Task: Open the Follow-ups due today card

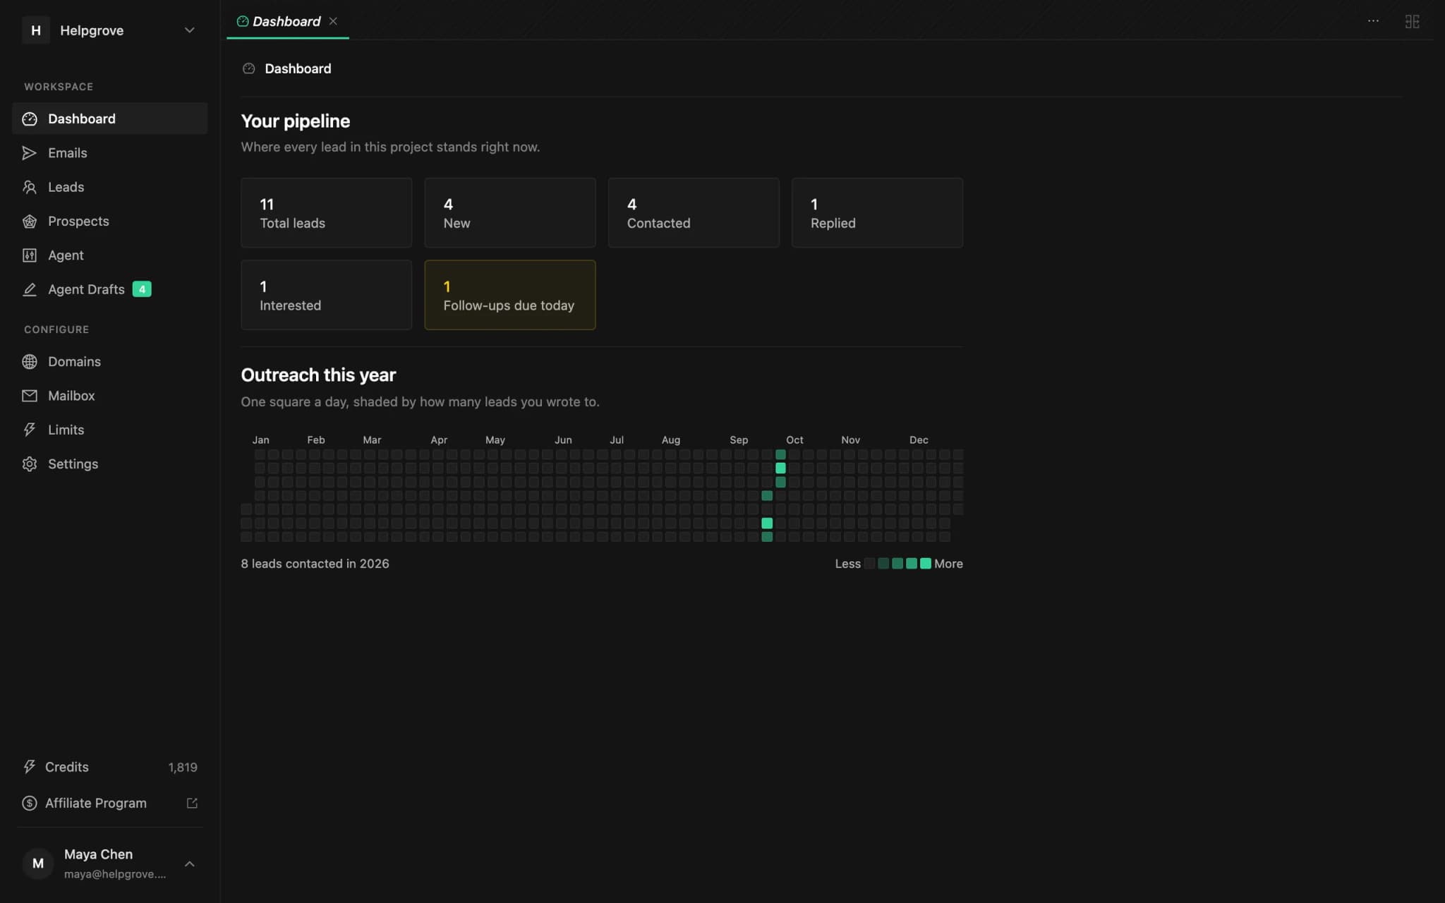Action: [x=509, y=295]
